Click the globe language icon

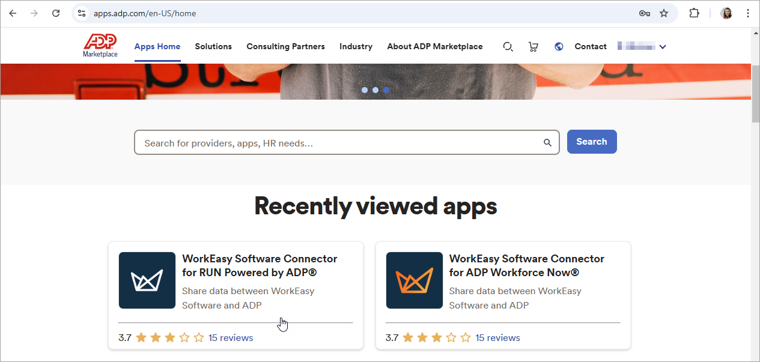click(559, 46)
